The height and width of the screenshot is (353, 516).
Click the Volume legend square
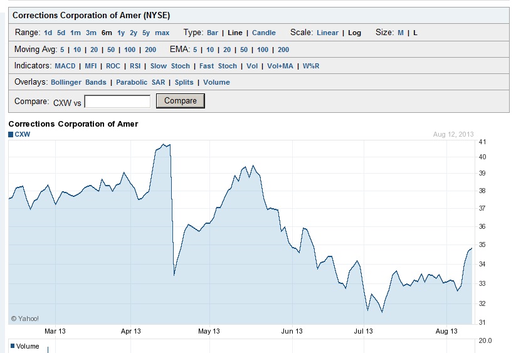pos(13,345)
